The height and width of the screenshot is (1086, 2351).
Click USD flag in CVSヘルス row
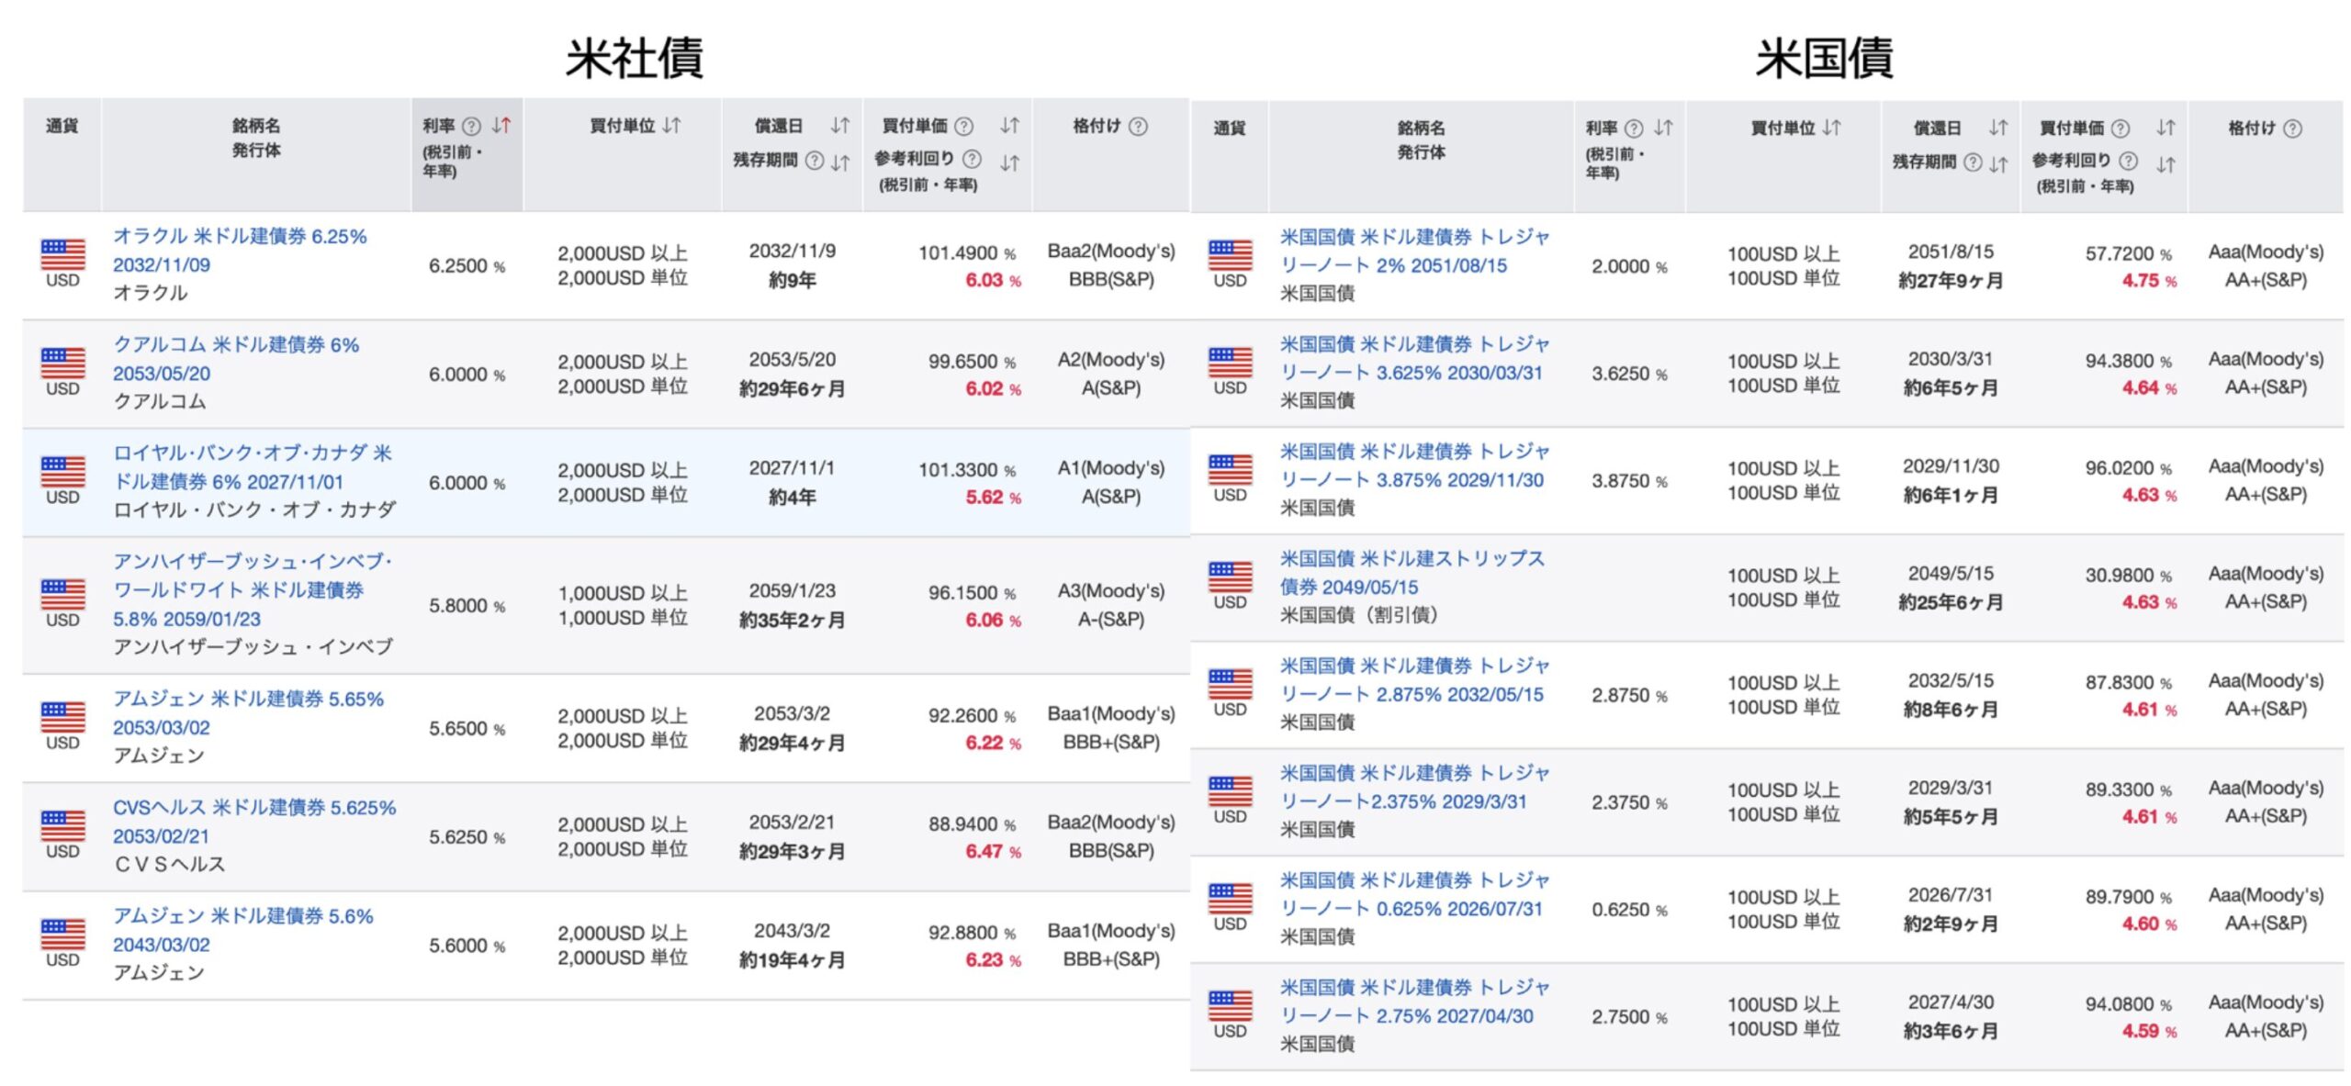[x=62, y=825]
